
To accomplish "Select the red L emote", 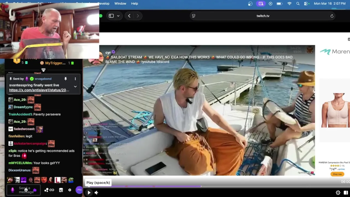I will point(57,180).
